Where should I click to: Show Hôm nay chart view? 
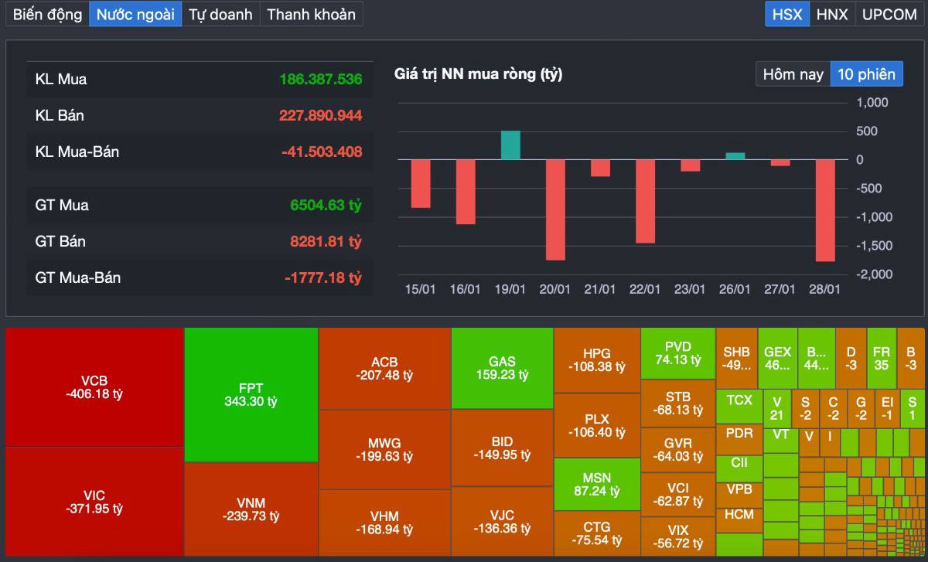(793, 74)
